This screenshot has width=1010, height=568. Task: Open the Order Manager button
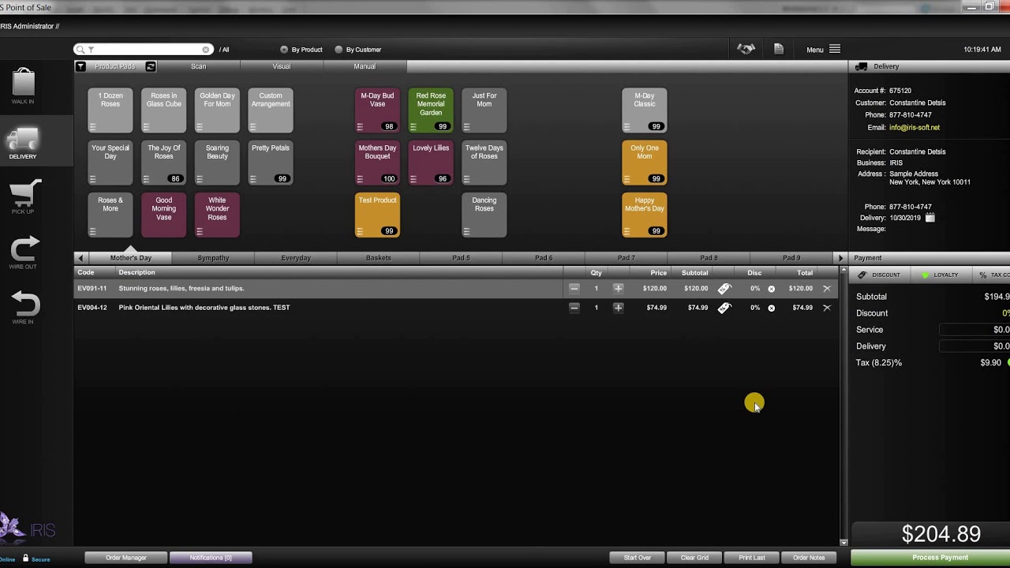[126, 558]
